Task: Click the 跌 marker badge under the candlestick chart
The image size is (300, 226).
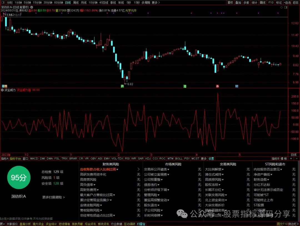Action: click(122, 86)
